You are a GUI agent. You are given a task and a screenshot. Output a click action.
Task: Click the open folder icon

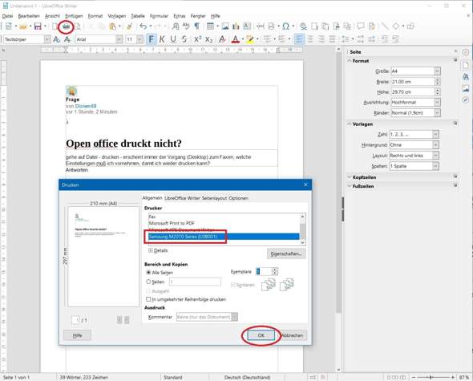tap(23, 26)
